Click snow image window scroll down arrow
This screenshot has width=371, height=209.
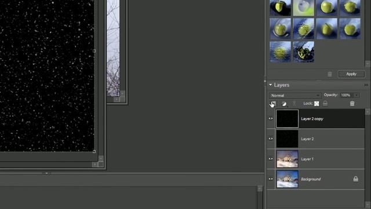click(101, 158)
